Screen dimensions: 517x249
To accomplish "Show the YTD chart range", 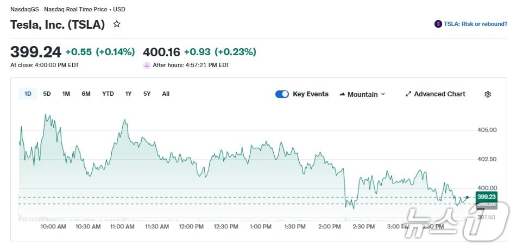I will [x=108, y=94].
